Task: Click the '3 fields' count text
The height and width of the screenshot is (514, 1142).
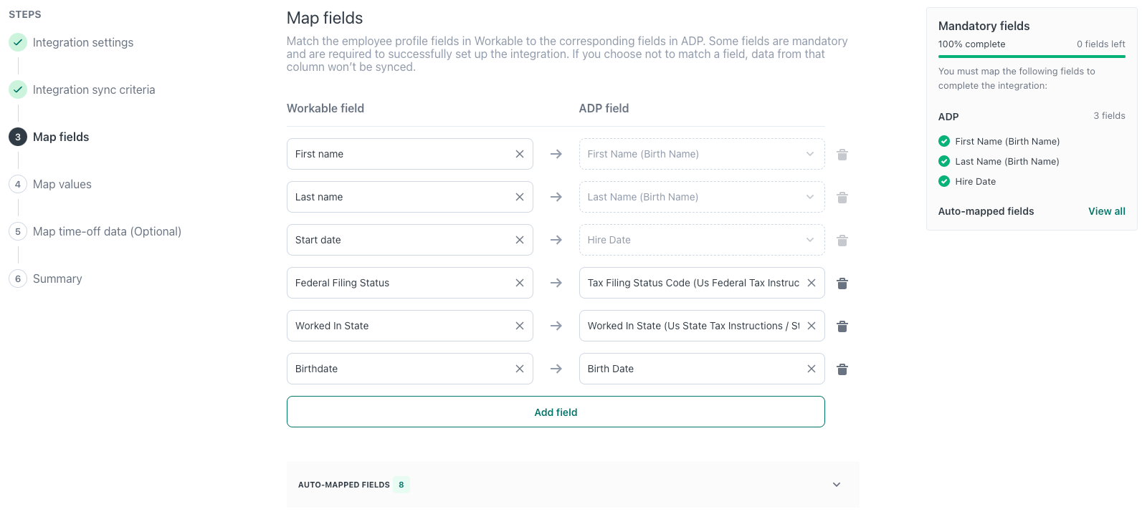Action: point(1109,115)
